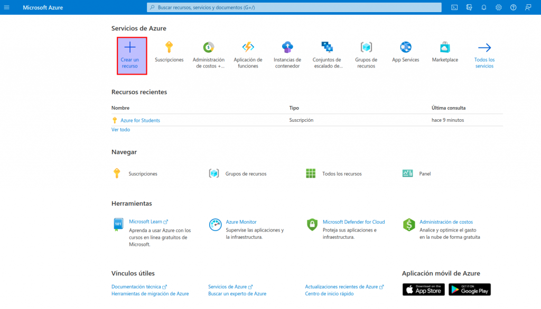The width and height of the screenshot is (541, 309).
Task: Click the Panel dashboard icon
Action: pyautogui.click(x=407, y=173)
